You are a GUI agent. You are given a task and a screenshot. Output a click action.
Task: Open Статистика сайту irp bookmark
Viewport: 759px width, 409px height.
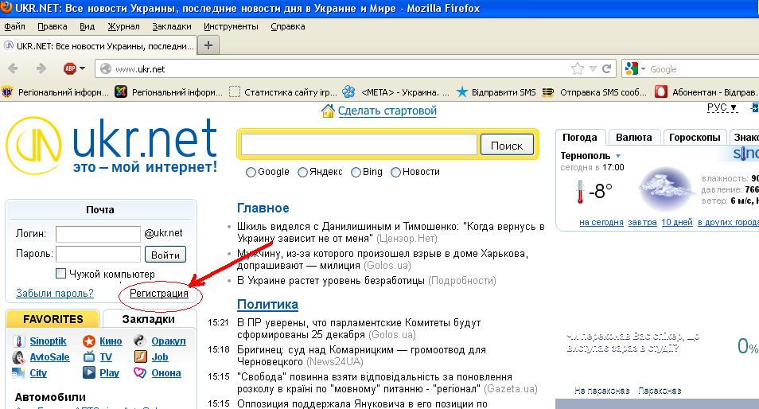click(282, 92)
